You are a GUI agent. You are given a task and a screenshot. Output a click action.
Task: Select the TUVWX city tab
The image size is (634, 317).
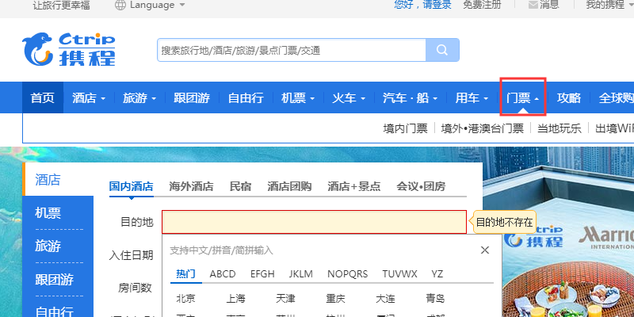400,273
